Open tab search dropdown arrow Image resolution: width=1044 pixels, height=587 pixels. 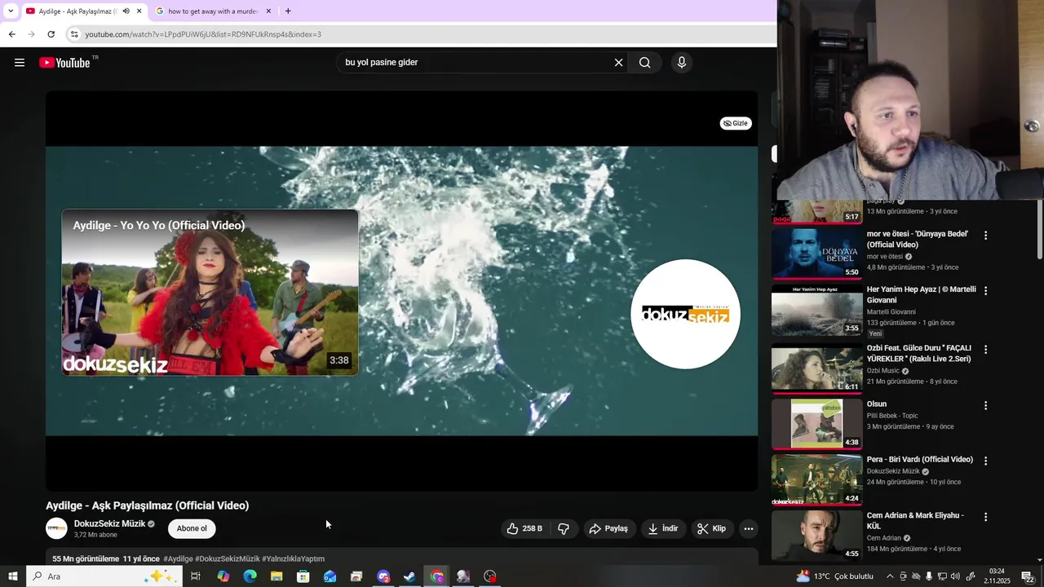click(10, 11)
